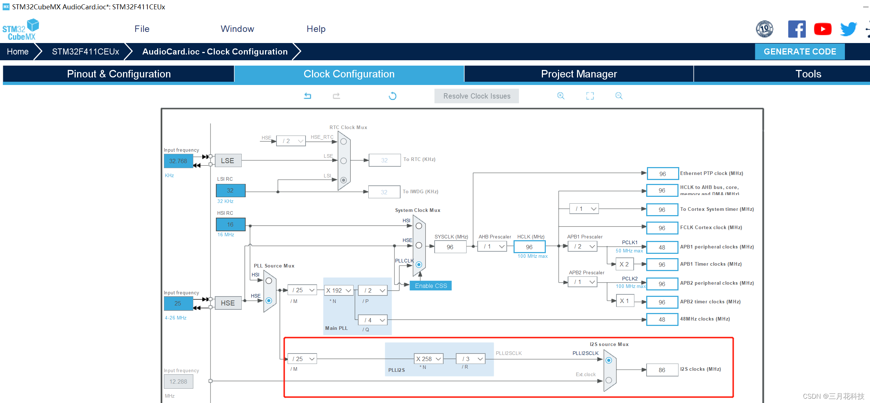Select HSI in PLL Source Mux
The width and height of the screenshot is (870, 403).
click(x=269, y=281)
